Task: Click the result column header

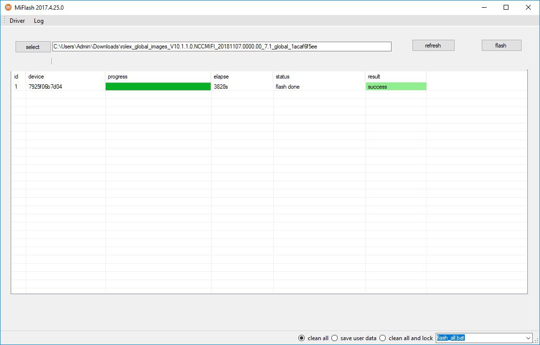Action: 396,77
